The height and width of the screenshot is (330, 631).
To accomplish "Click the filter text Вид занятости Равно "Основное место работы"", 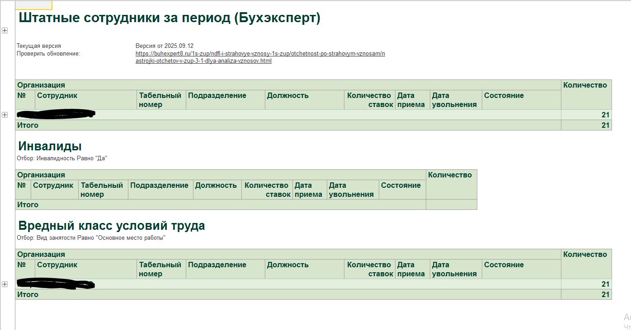I will [x=101, y=238].
